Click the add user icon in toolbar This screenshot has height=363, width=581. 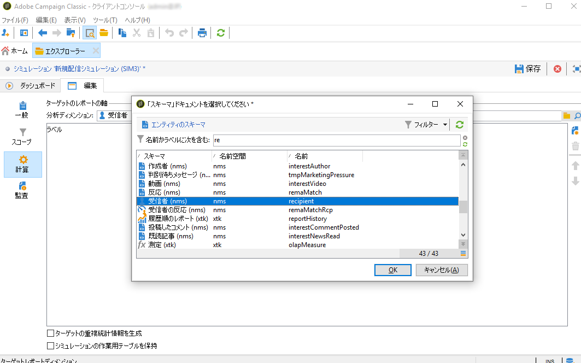pos(5,33)
